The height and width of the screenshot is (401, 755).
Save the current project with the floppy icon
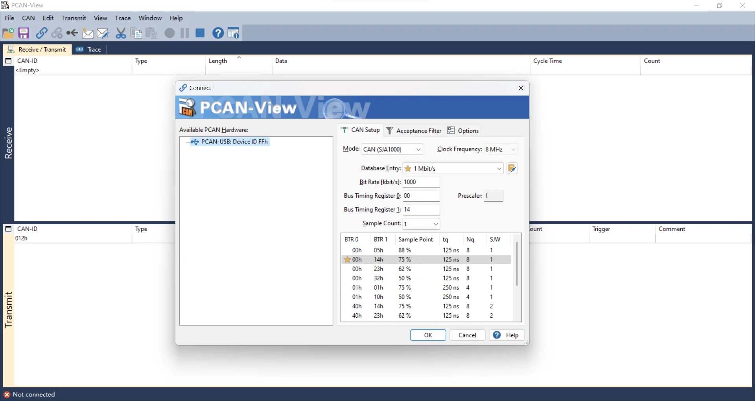(x=24, y=33)
